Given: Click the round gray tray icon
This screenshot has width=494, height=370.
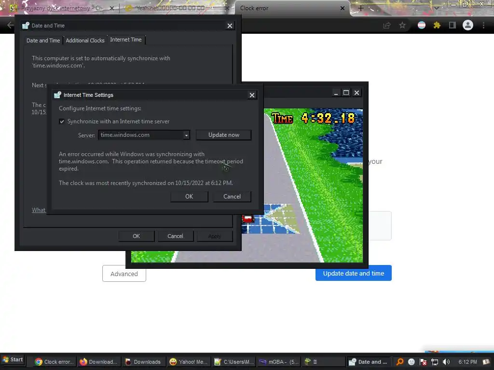Looking at the screenshot, I should coord(412,362).
